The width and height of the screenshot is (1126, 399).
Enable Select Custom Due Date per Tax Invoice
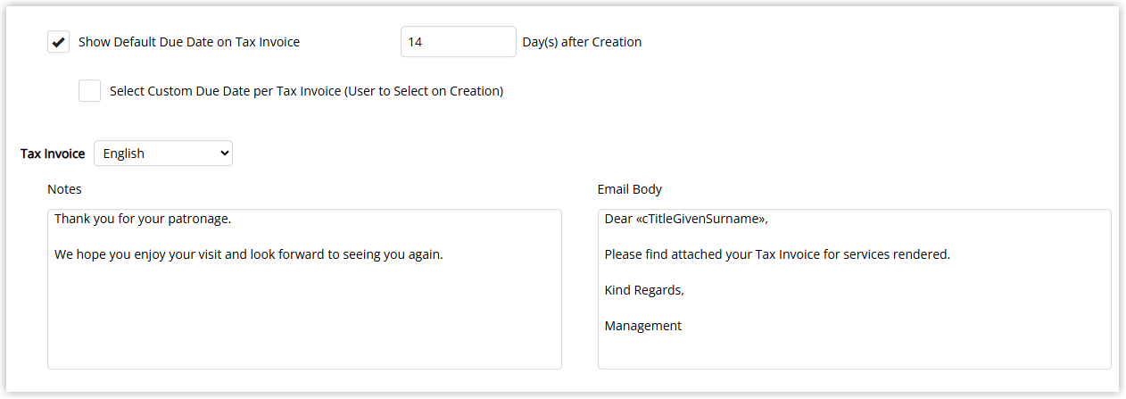click(x=90, y=91)
